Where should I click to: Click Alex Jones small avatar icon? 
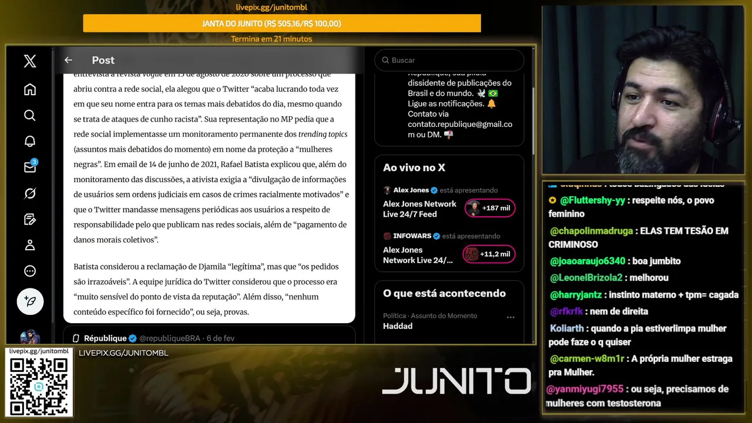[x=387, y=190]
